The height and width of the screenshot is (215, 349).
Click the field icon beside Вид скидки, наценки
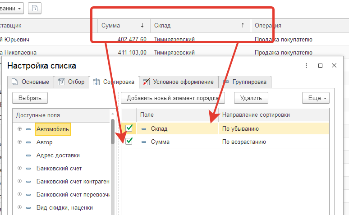(28, 208)
